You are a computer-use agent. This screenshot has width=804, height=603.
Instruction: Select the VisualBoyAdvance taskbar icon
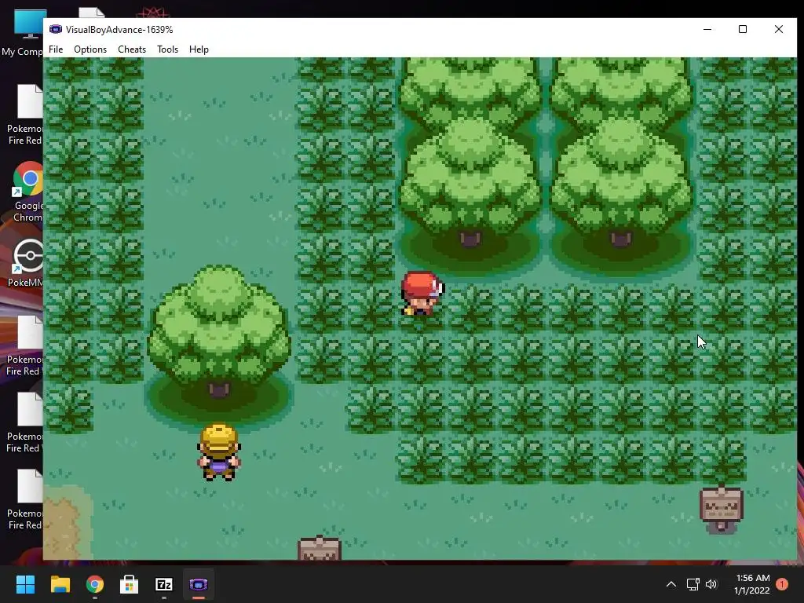(x=199, y=584)
